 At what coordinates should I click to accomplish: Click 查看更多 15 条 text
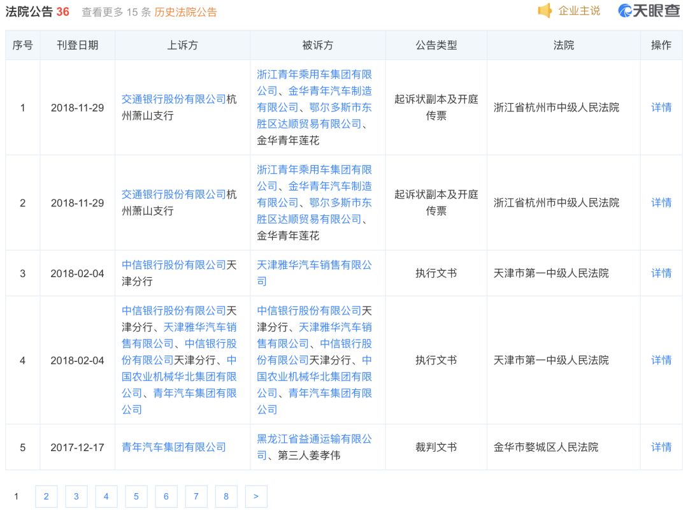(x=117, y=12)
